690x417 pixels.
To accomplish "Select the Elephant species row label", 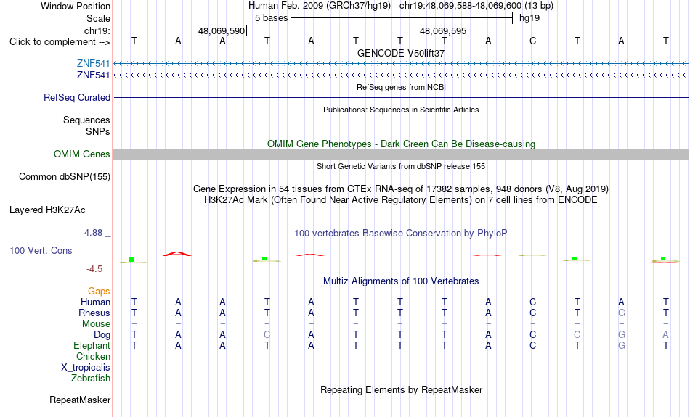I will pyautogui.click(x=92, y=345).
